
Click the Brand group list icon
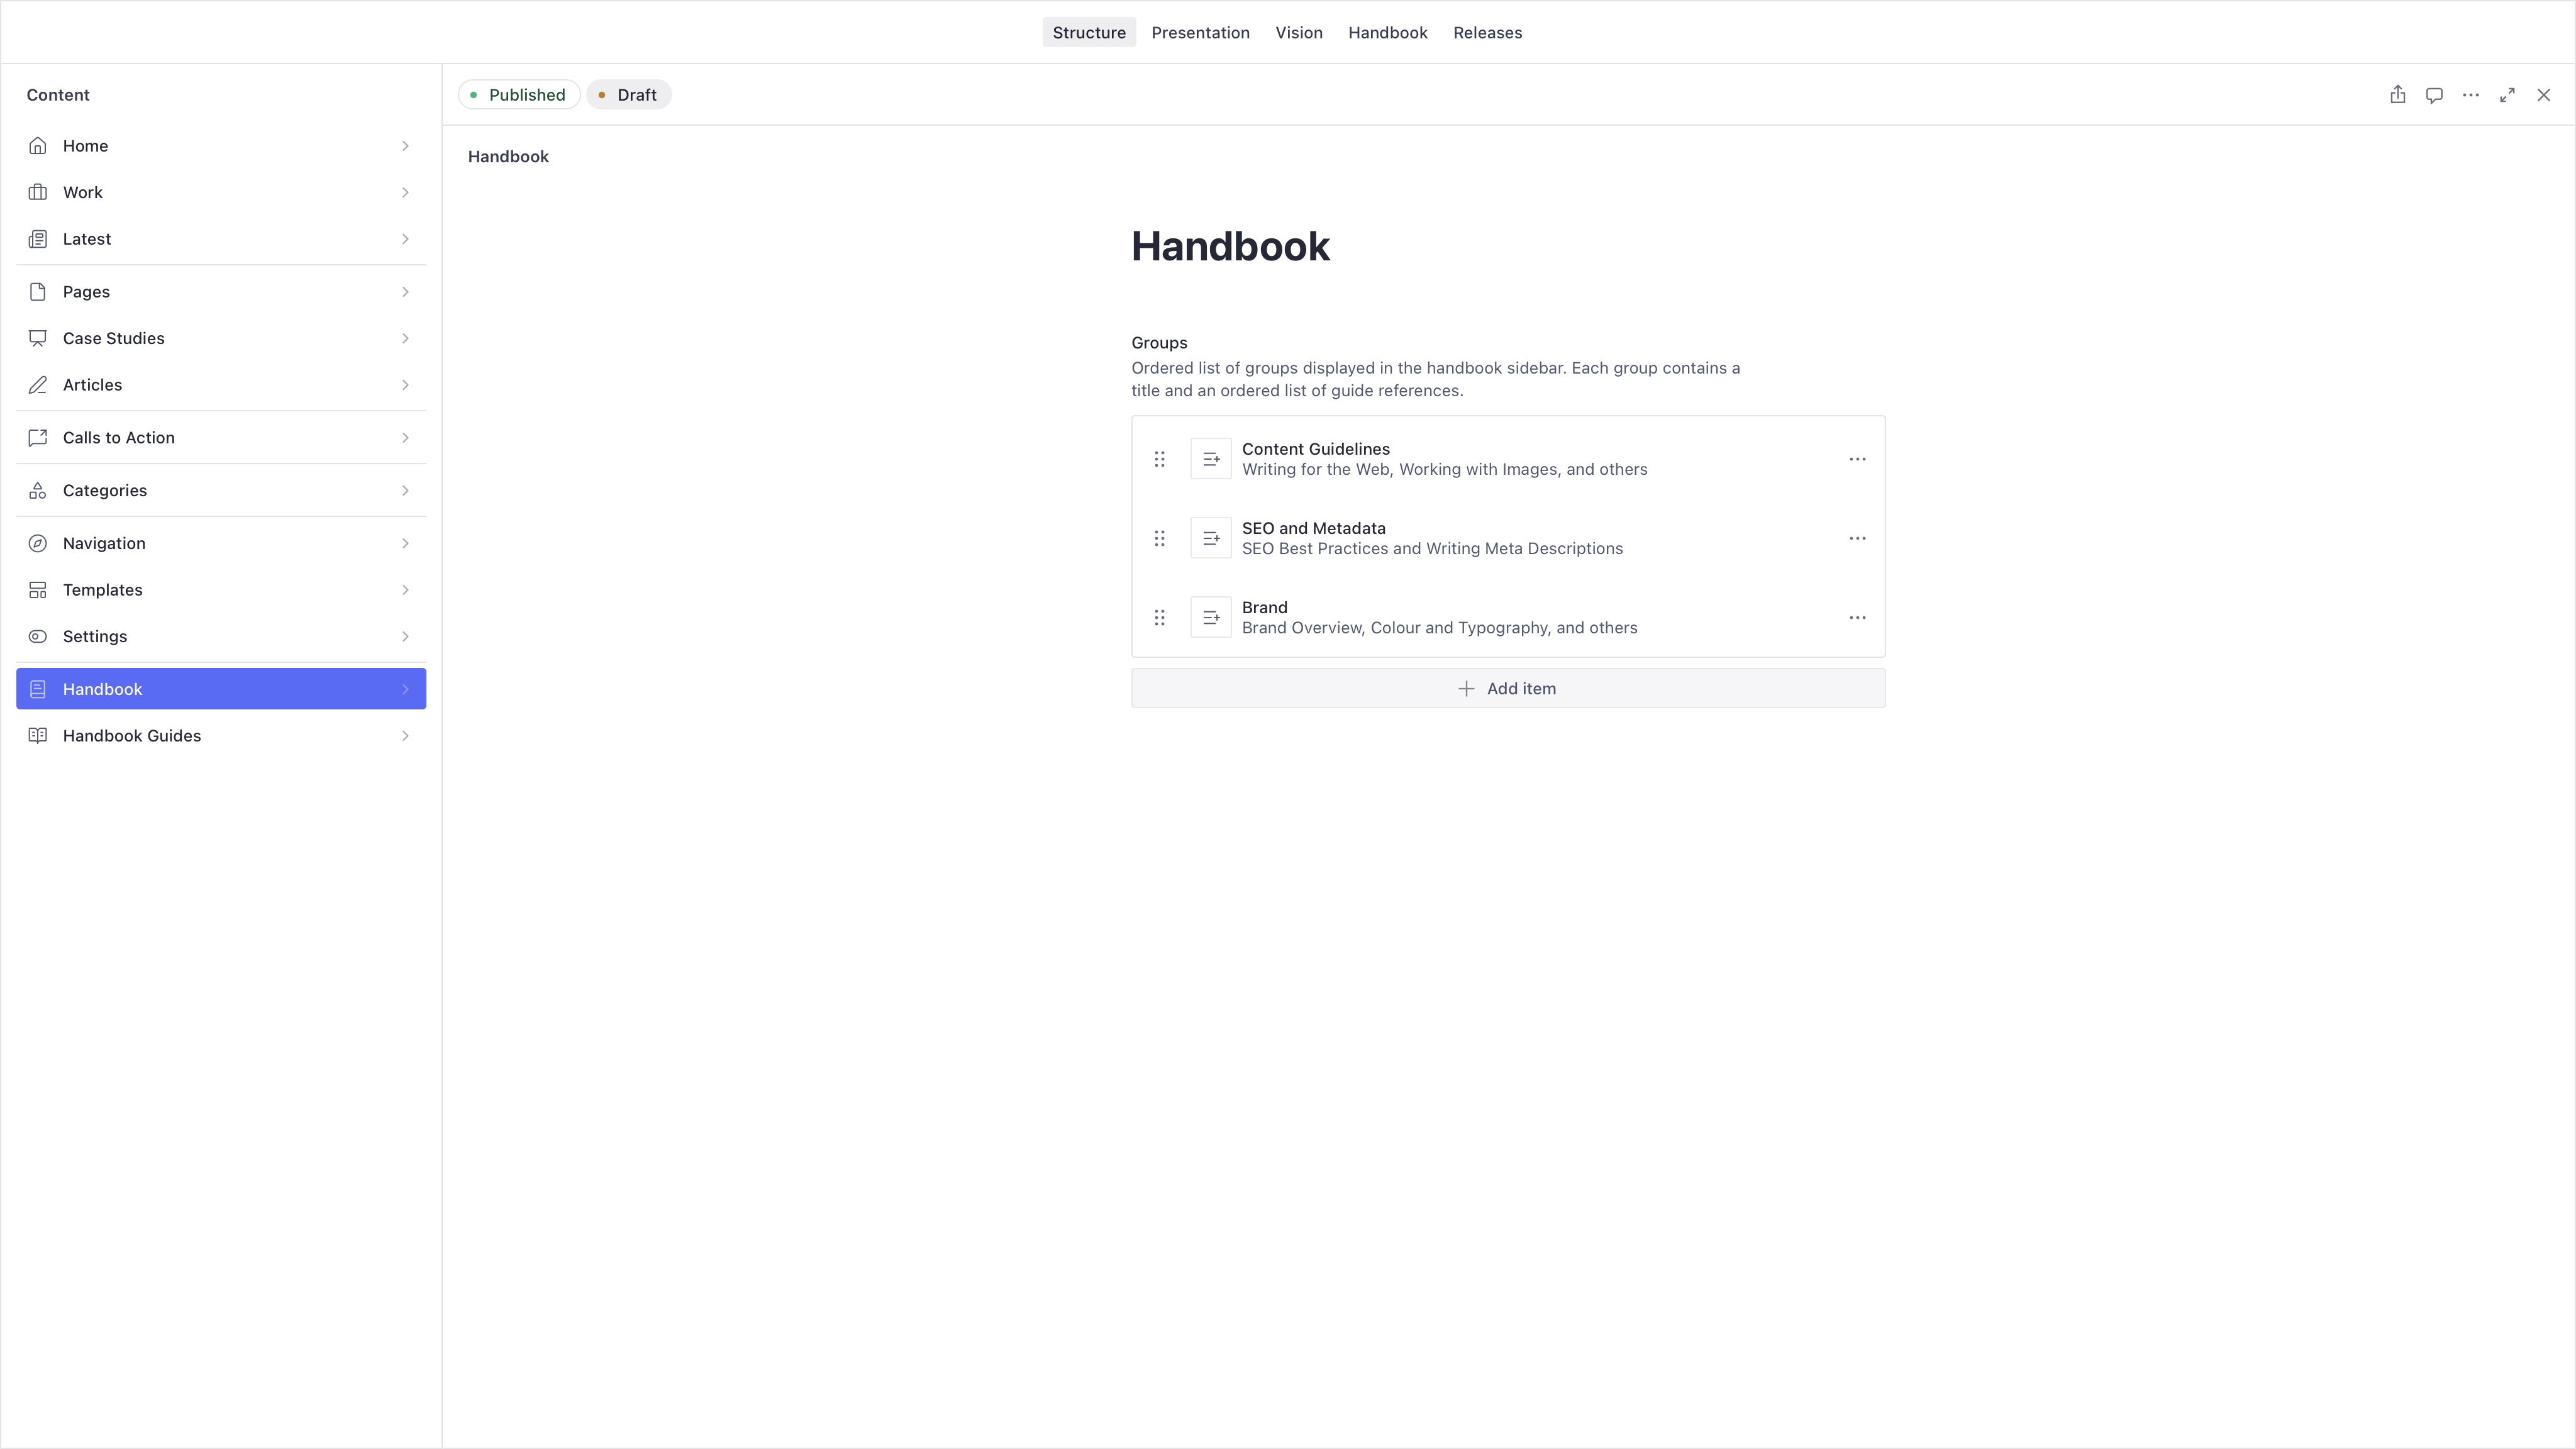pyautogui.click(x=1211, y=618)
